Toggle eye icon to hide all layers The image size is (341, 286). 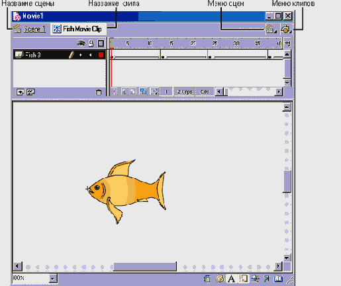tap(81, 43)
